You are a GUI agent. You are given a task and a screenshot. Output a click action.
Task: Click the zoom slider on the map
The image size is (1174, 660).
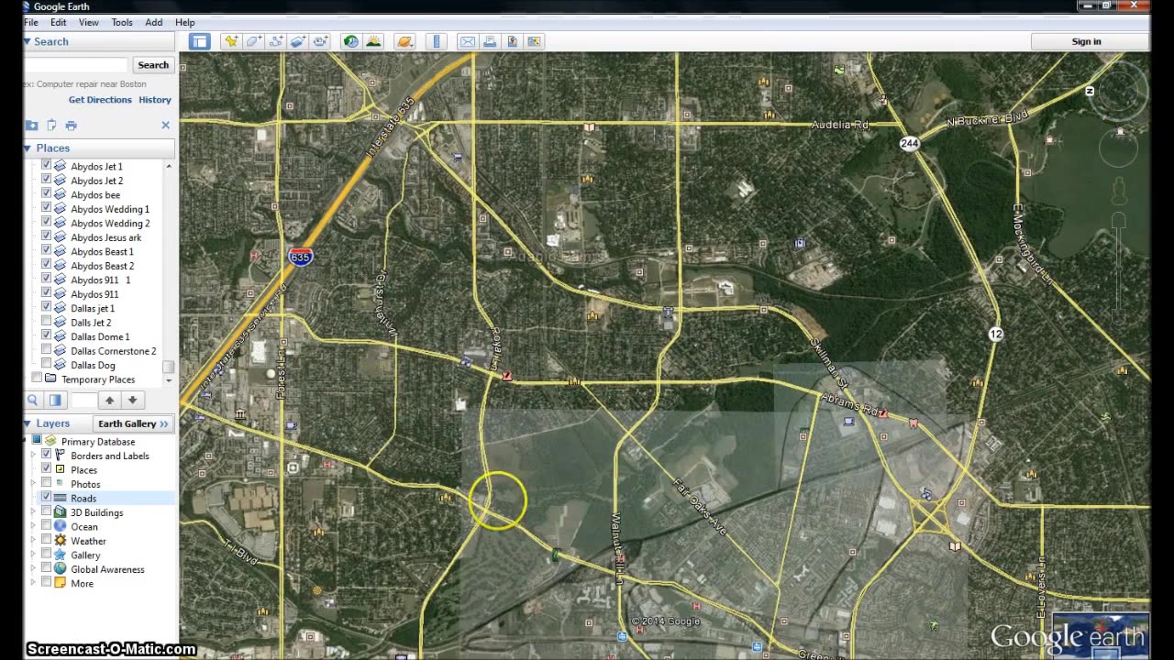1119,270
